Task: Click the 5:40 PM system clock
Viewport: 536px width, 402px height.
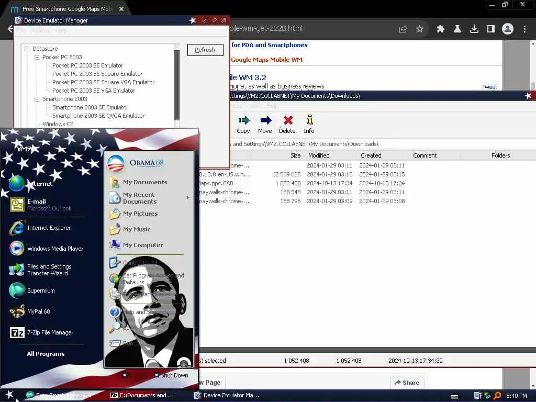Action: pyautogui.click(x=516, y=396)
